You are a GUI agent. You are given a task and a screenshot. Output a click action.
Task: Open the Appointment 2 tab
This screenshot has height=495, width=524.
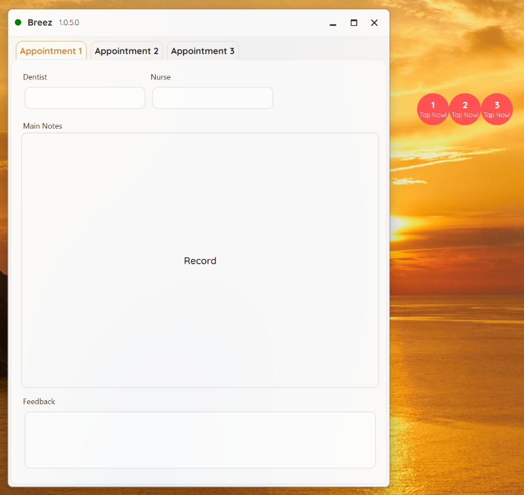[x=127, y=51]
